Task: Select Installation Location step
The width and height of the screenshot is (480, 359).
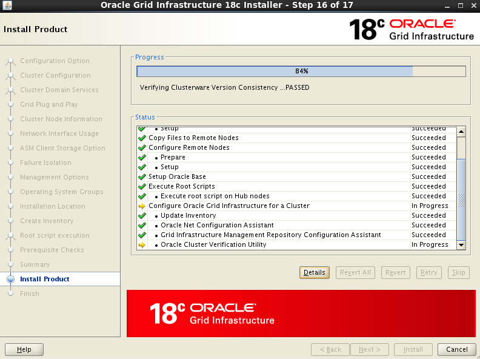Action: [x=53, y=206]
